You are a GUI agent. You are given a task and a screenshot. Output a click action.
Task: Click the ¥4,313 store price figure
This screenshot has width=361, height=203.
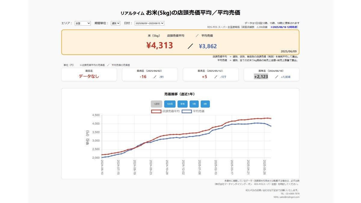(159, 45)
